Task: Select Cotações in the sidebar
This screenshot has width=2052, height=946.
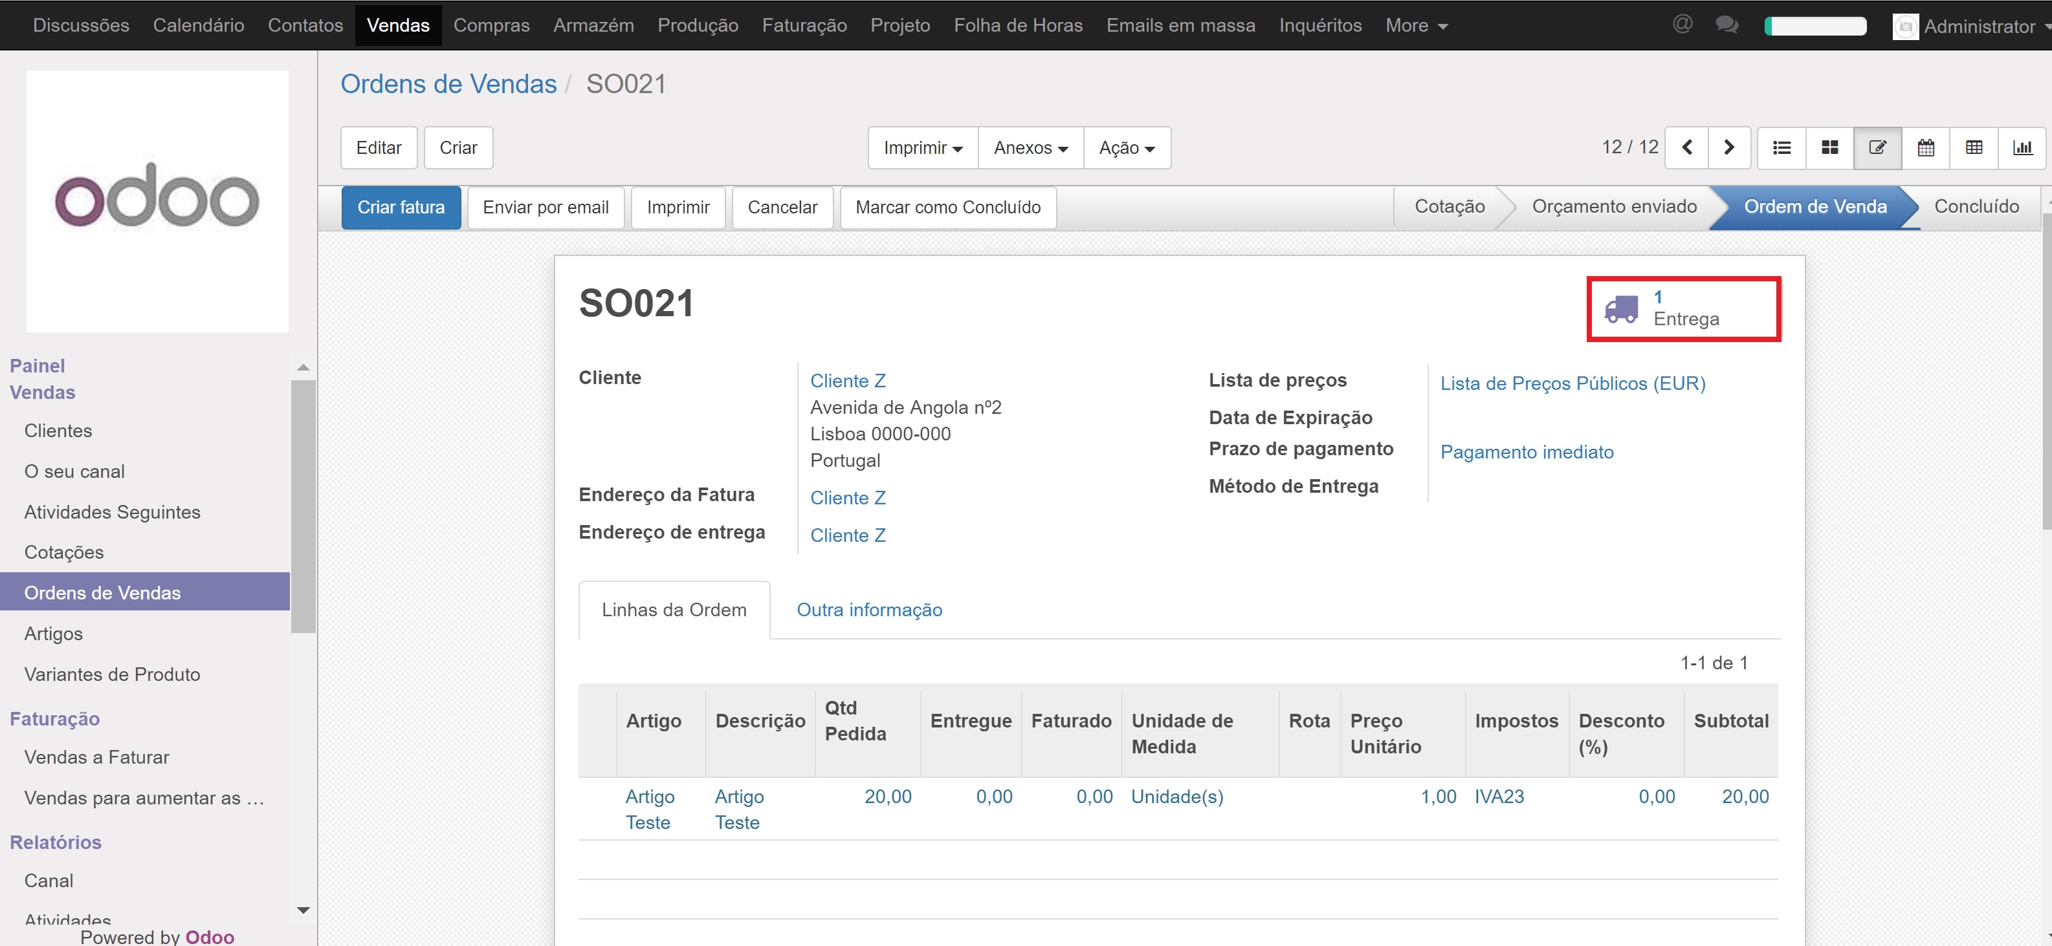Action: (x=63, y=552)
